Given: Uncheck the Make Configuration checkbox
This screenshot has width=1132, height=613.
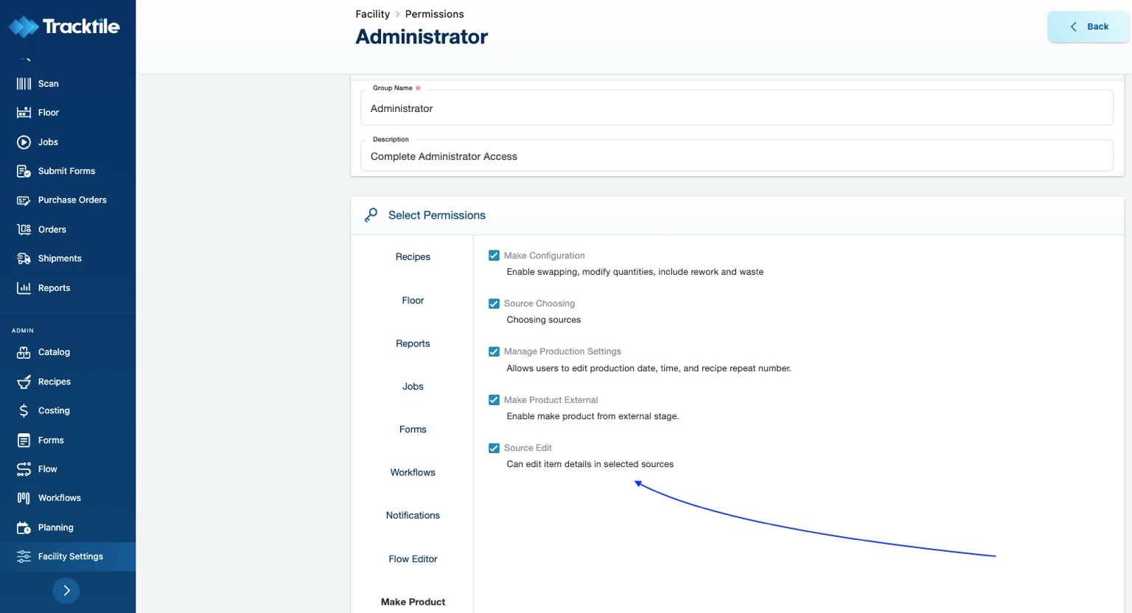Looking at the screenshot, I should click(494, 256).
